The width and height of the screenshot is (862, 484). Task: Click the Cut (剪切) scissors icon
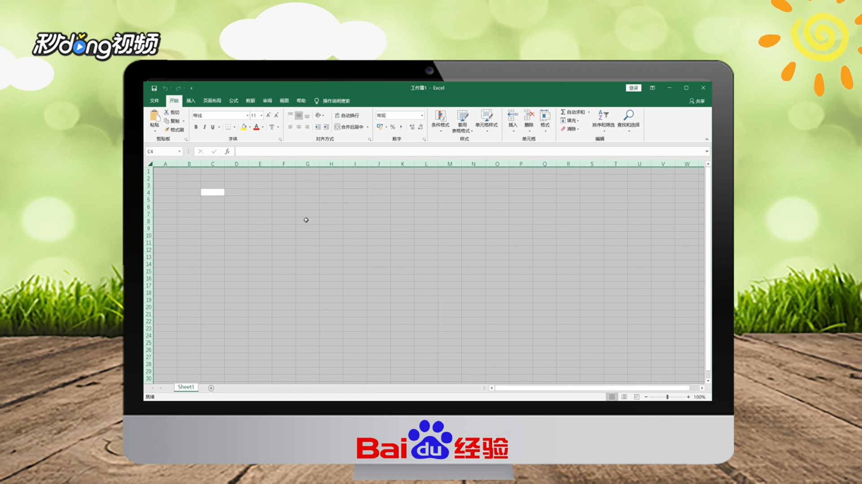(167, 112)
